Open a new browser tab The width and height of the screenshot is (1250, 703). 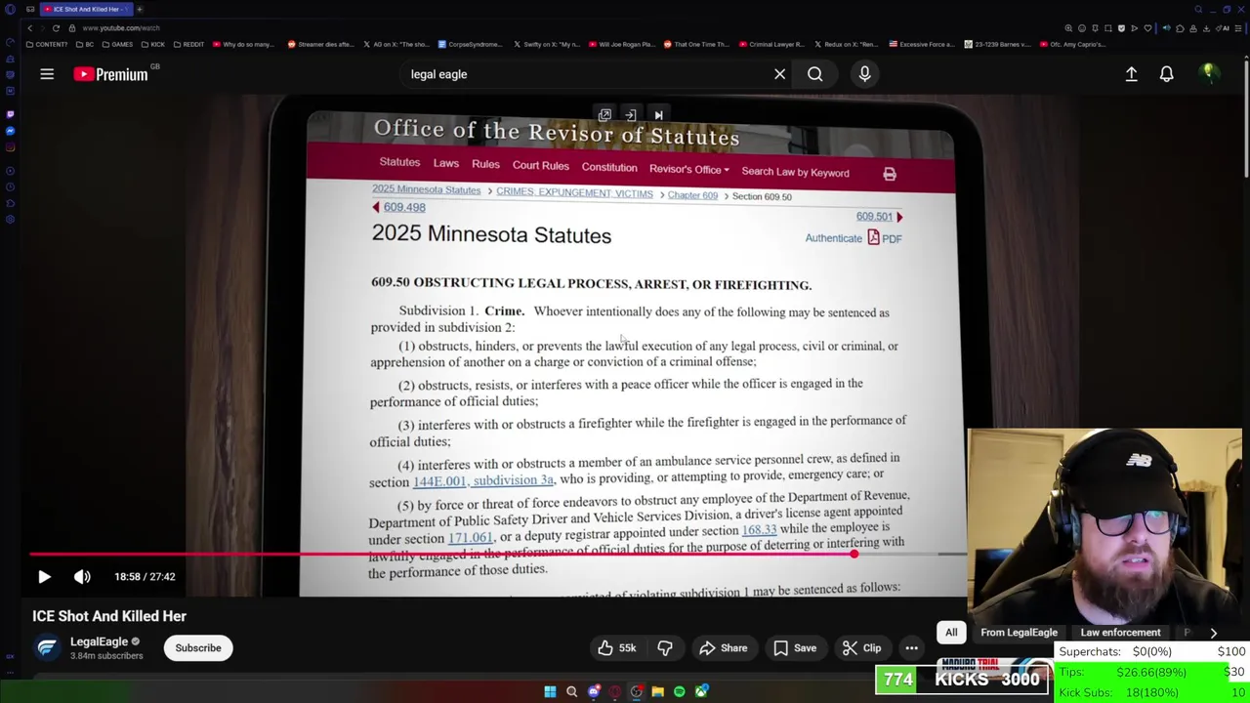point(139,9)
